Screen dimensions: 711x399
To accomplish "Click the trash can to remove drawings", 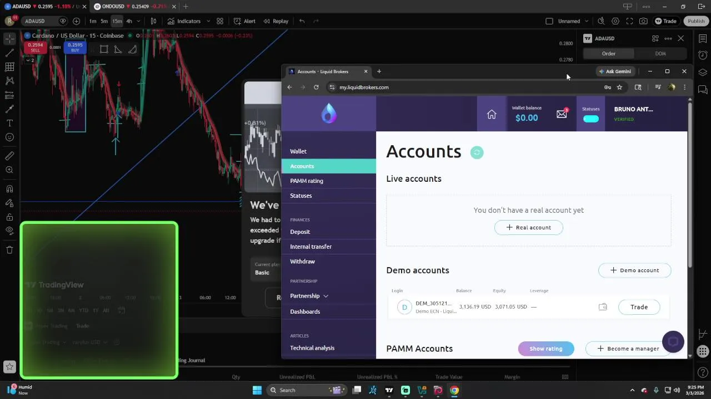I will coord(9,250).
